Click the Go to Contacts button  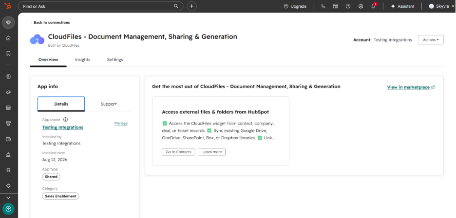point(179,152)
